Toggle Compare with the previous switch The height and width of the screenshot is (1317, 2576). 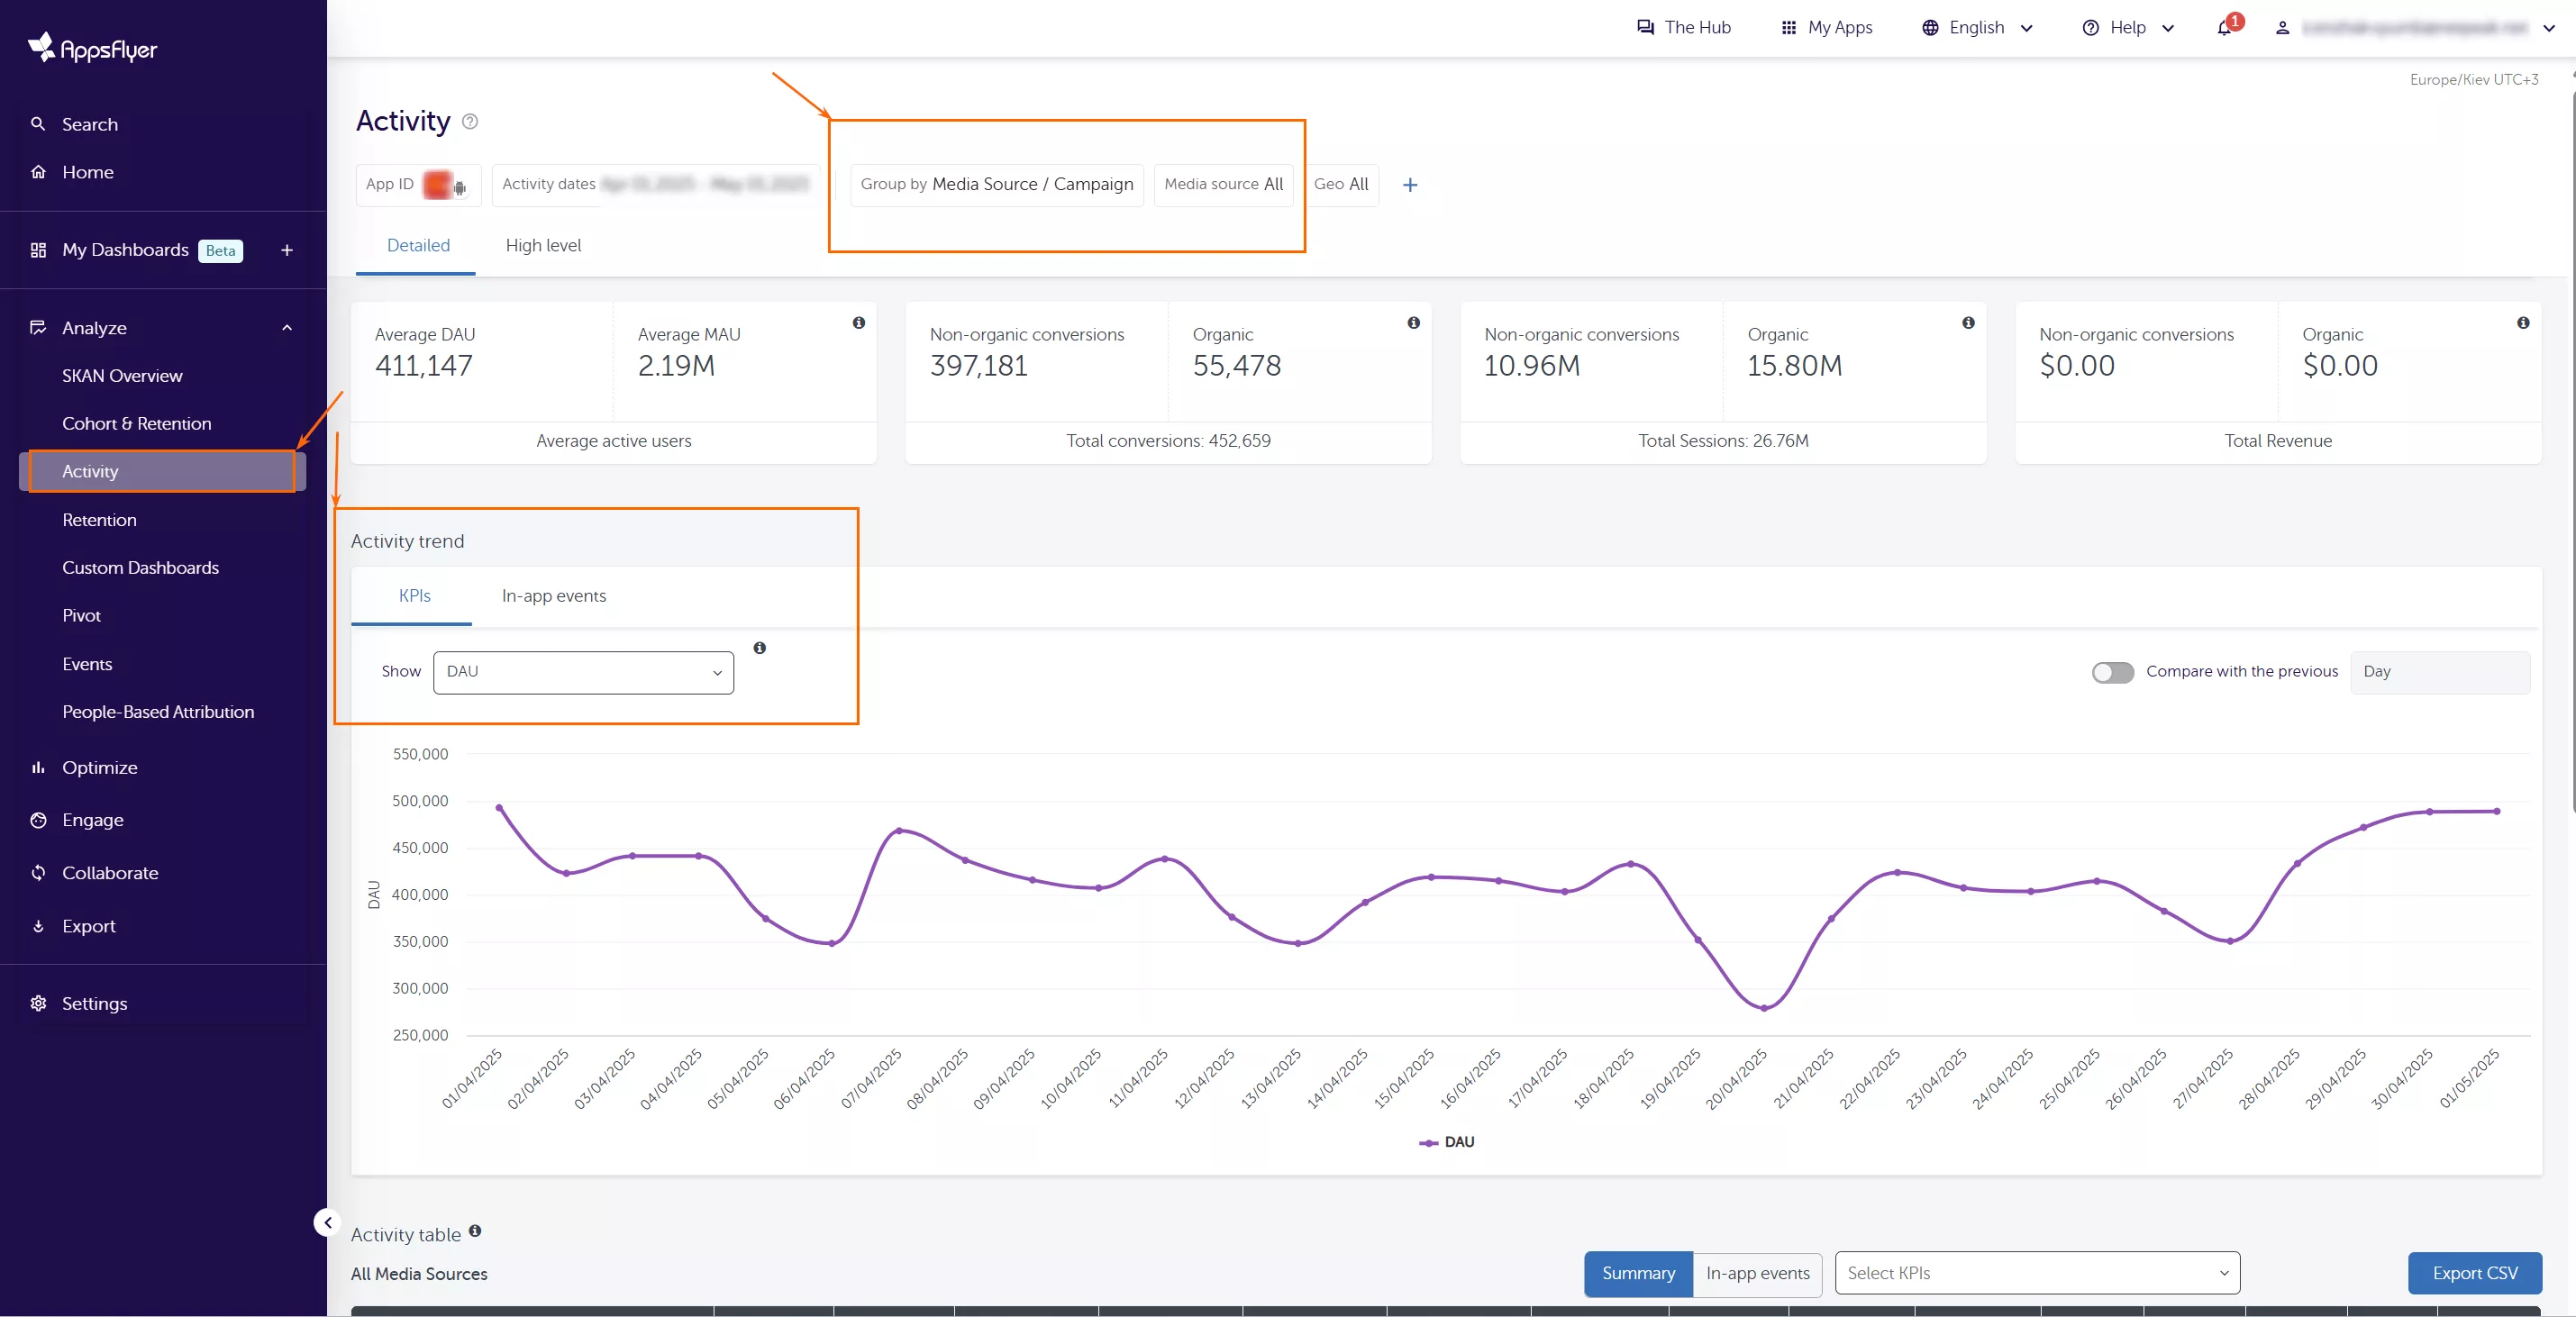coord(2112,672)
